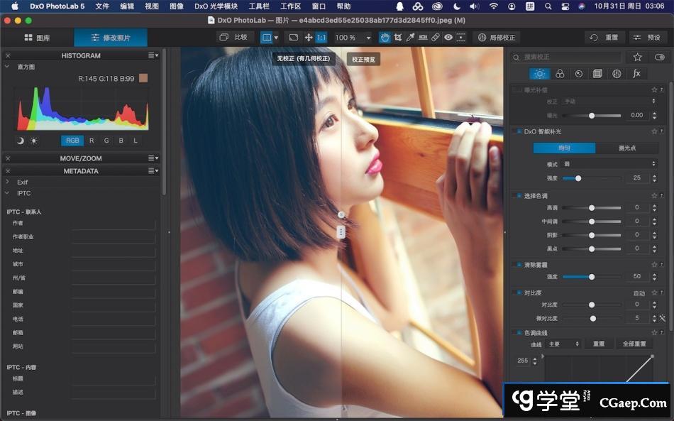Open the Color palette tab icon
Screen dimensions: 674x421
click(560, 74)
